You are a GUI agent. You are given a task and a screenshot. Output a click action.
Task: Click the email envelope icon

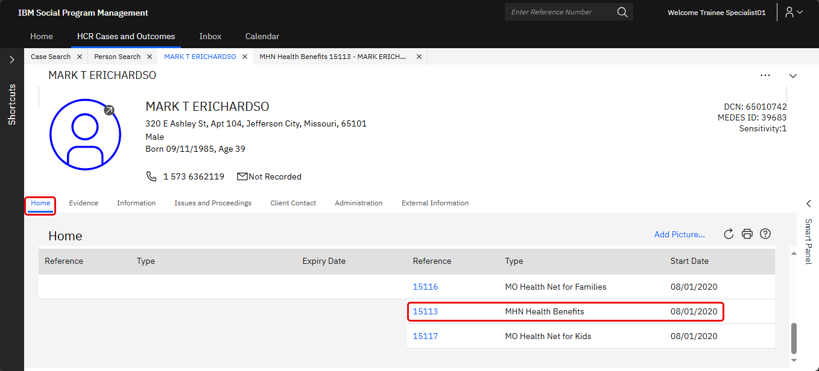tap(242, 176)
